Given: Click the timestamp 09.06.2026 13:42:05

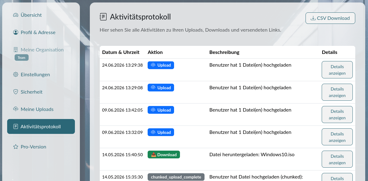Looking at the screenshot, I should (x=122, y=110).
